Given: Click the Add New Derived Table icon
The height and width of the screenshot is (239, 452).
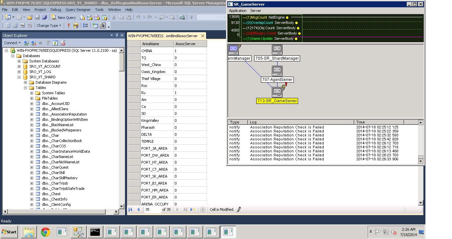Looking at the screenshot, I should click(103, 26).
